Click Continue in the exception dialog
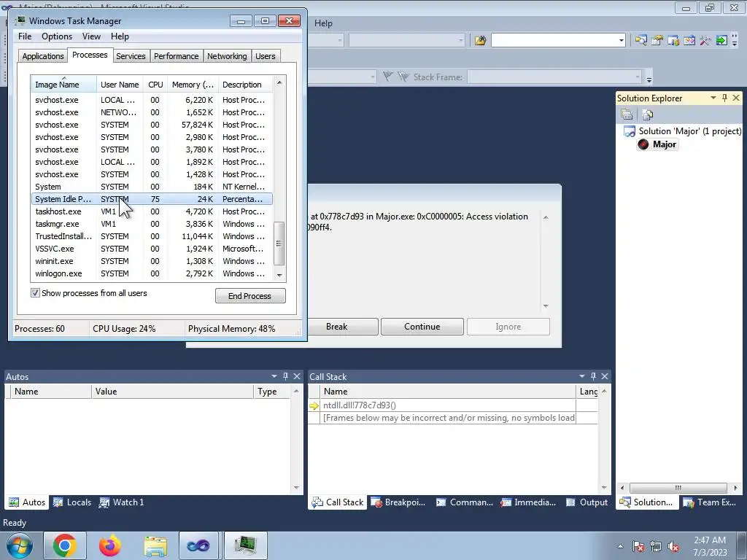The width and height of the screenshot is (747, 560). tap(422, 327)
